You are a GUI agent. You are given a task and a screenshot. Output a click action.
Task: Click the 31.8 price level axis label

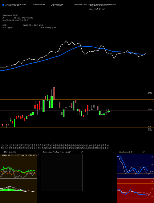coord(150,126)
